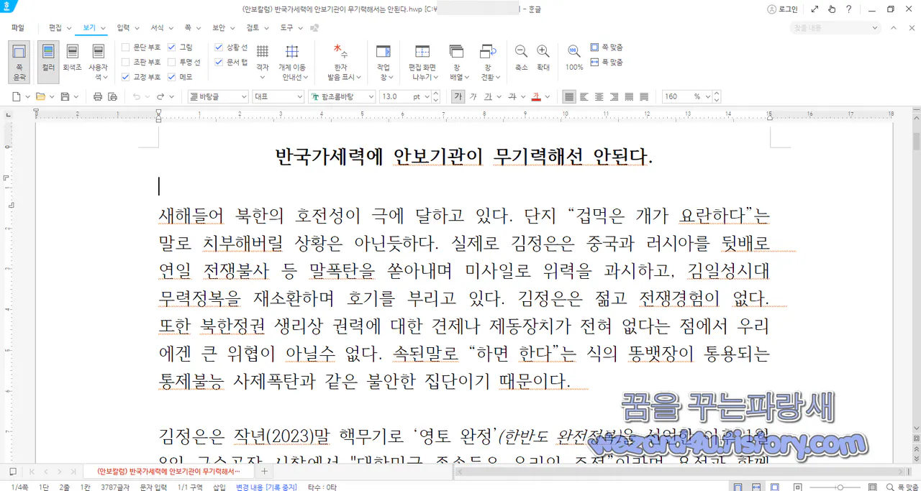The image size is (921, 491).
Task: Click the new document icon
Action: [x=17, y=96]
